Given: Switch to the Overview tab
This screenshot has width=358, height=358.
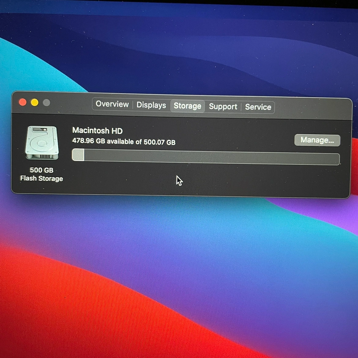Looking at the screenshot, I should (112, 104).
